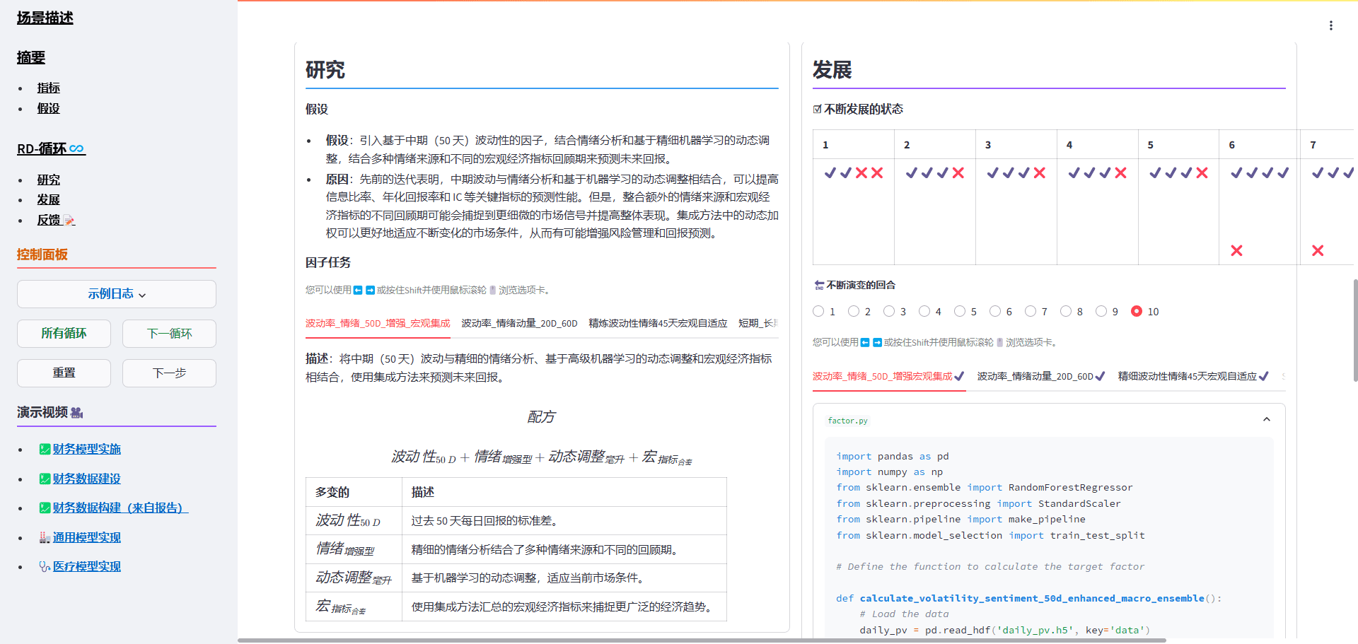Viewport: 1358px width, 644px height.
Task: Click the camera icon beside 演示视频
Action: 77,412
